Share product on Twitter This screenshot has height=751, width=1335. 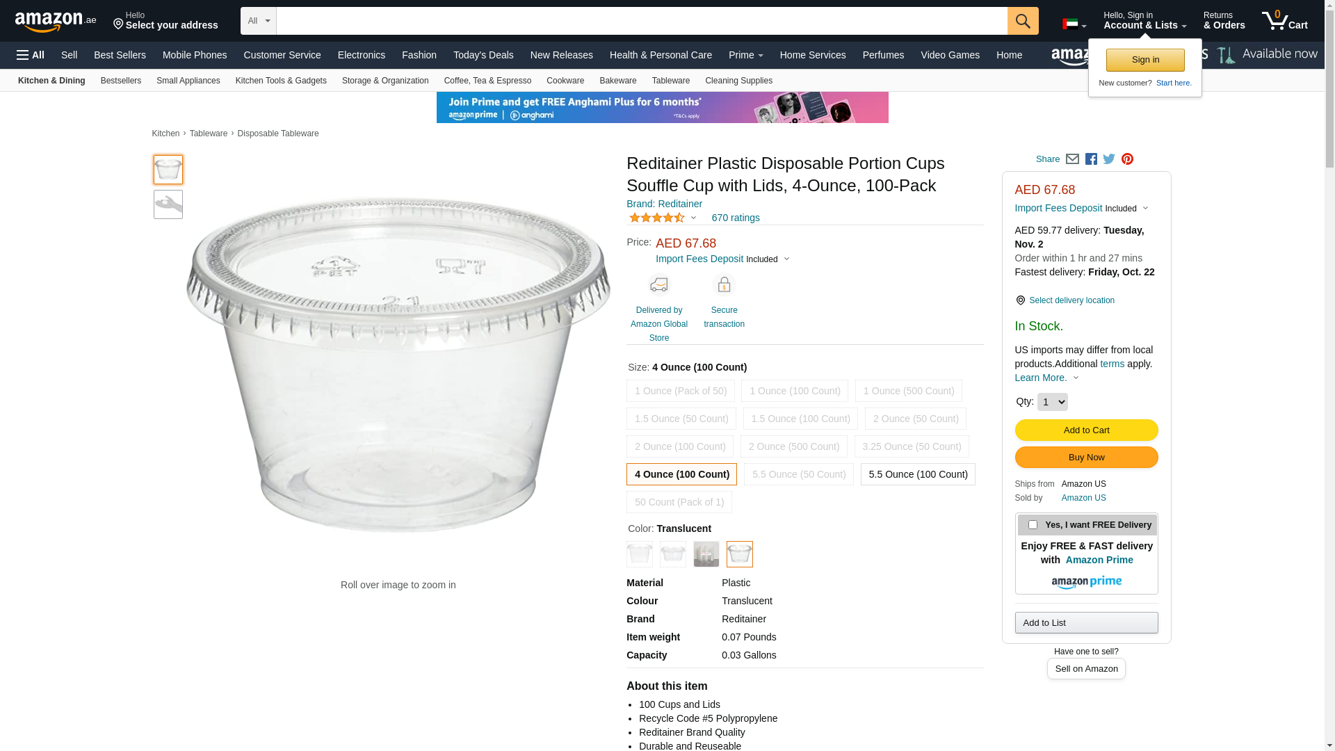[x=1109, y=159]
